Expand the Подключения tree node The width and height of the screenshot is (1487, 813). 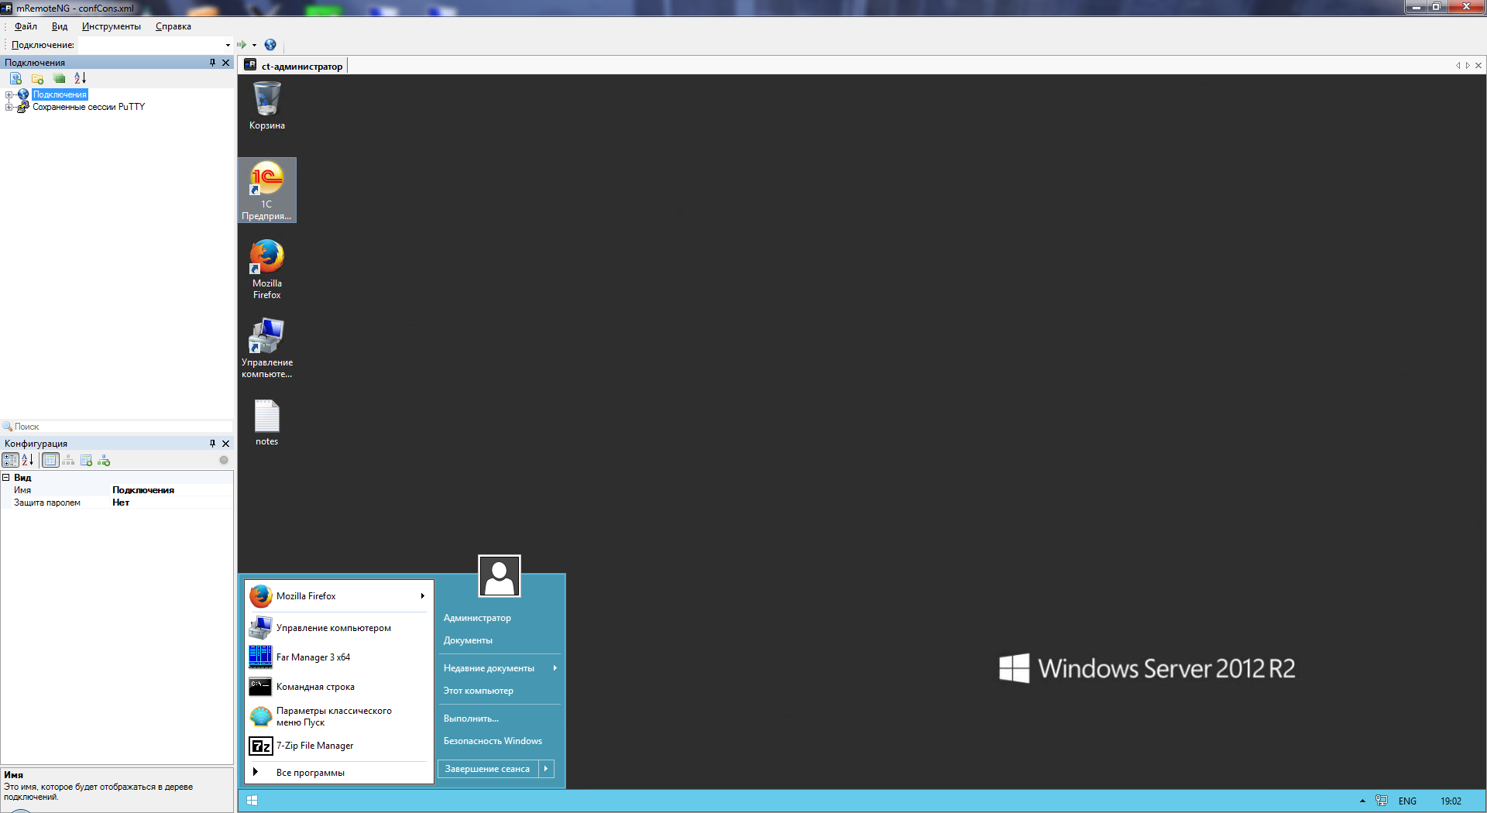(x=9, y=94)
